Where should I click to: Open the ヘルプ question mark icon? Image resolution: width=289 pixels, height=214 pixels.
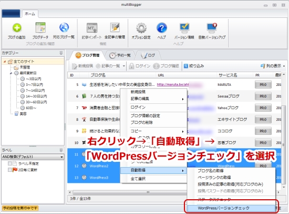pos(162,28)
